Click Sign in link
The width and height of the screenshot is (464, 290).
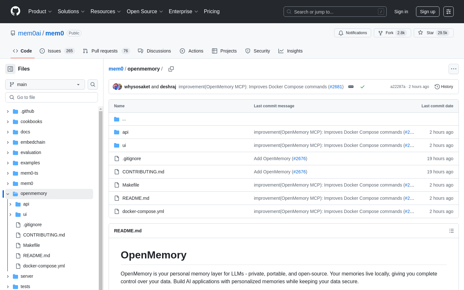[x=401, y=12]
